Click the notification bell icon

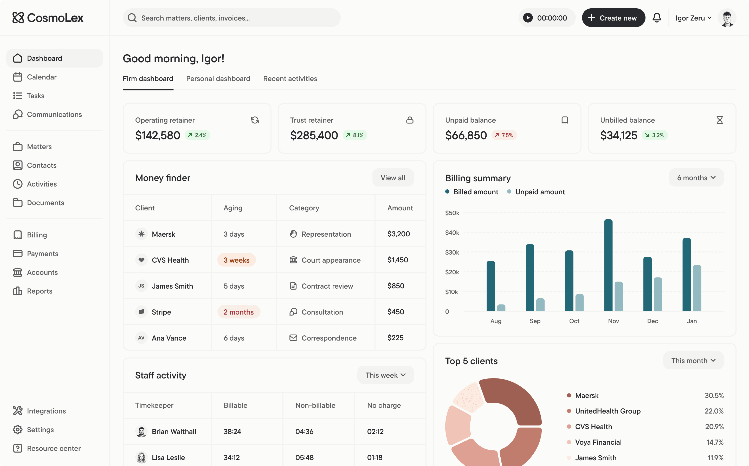657,18
